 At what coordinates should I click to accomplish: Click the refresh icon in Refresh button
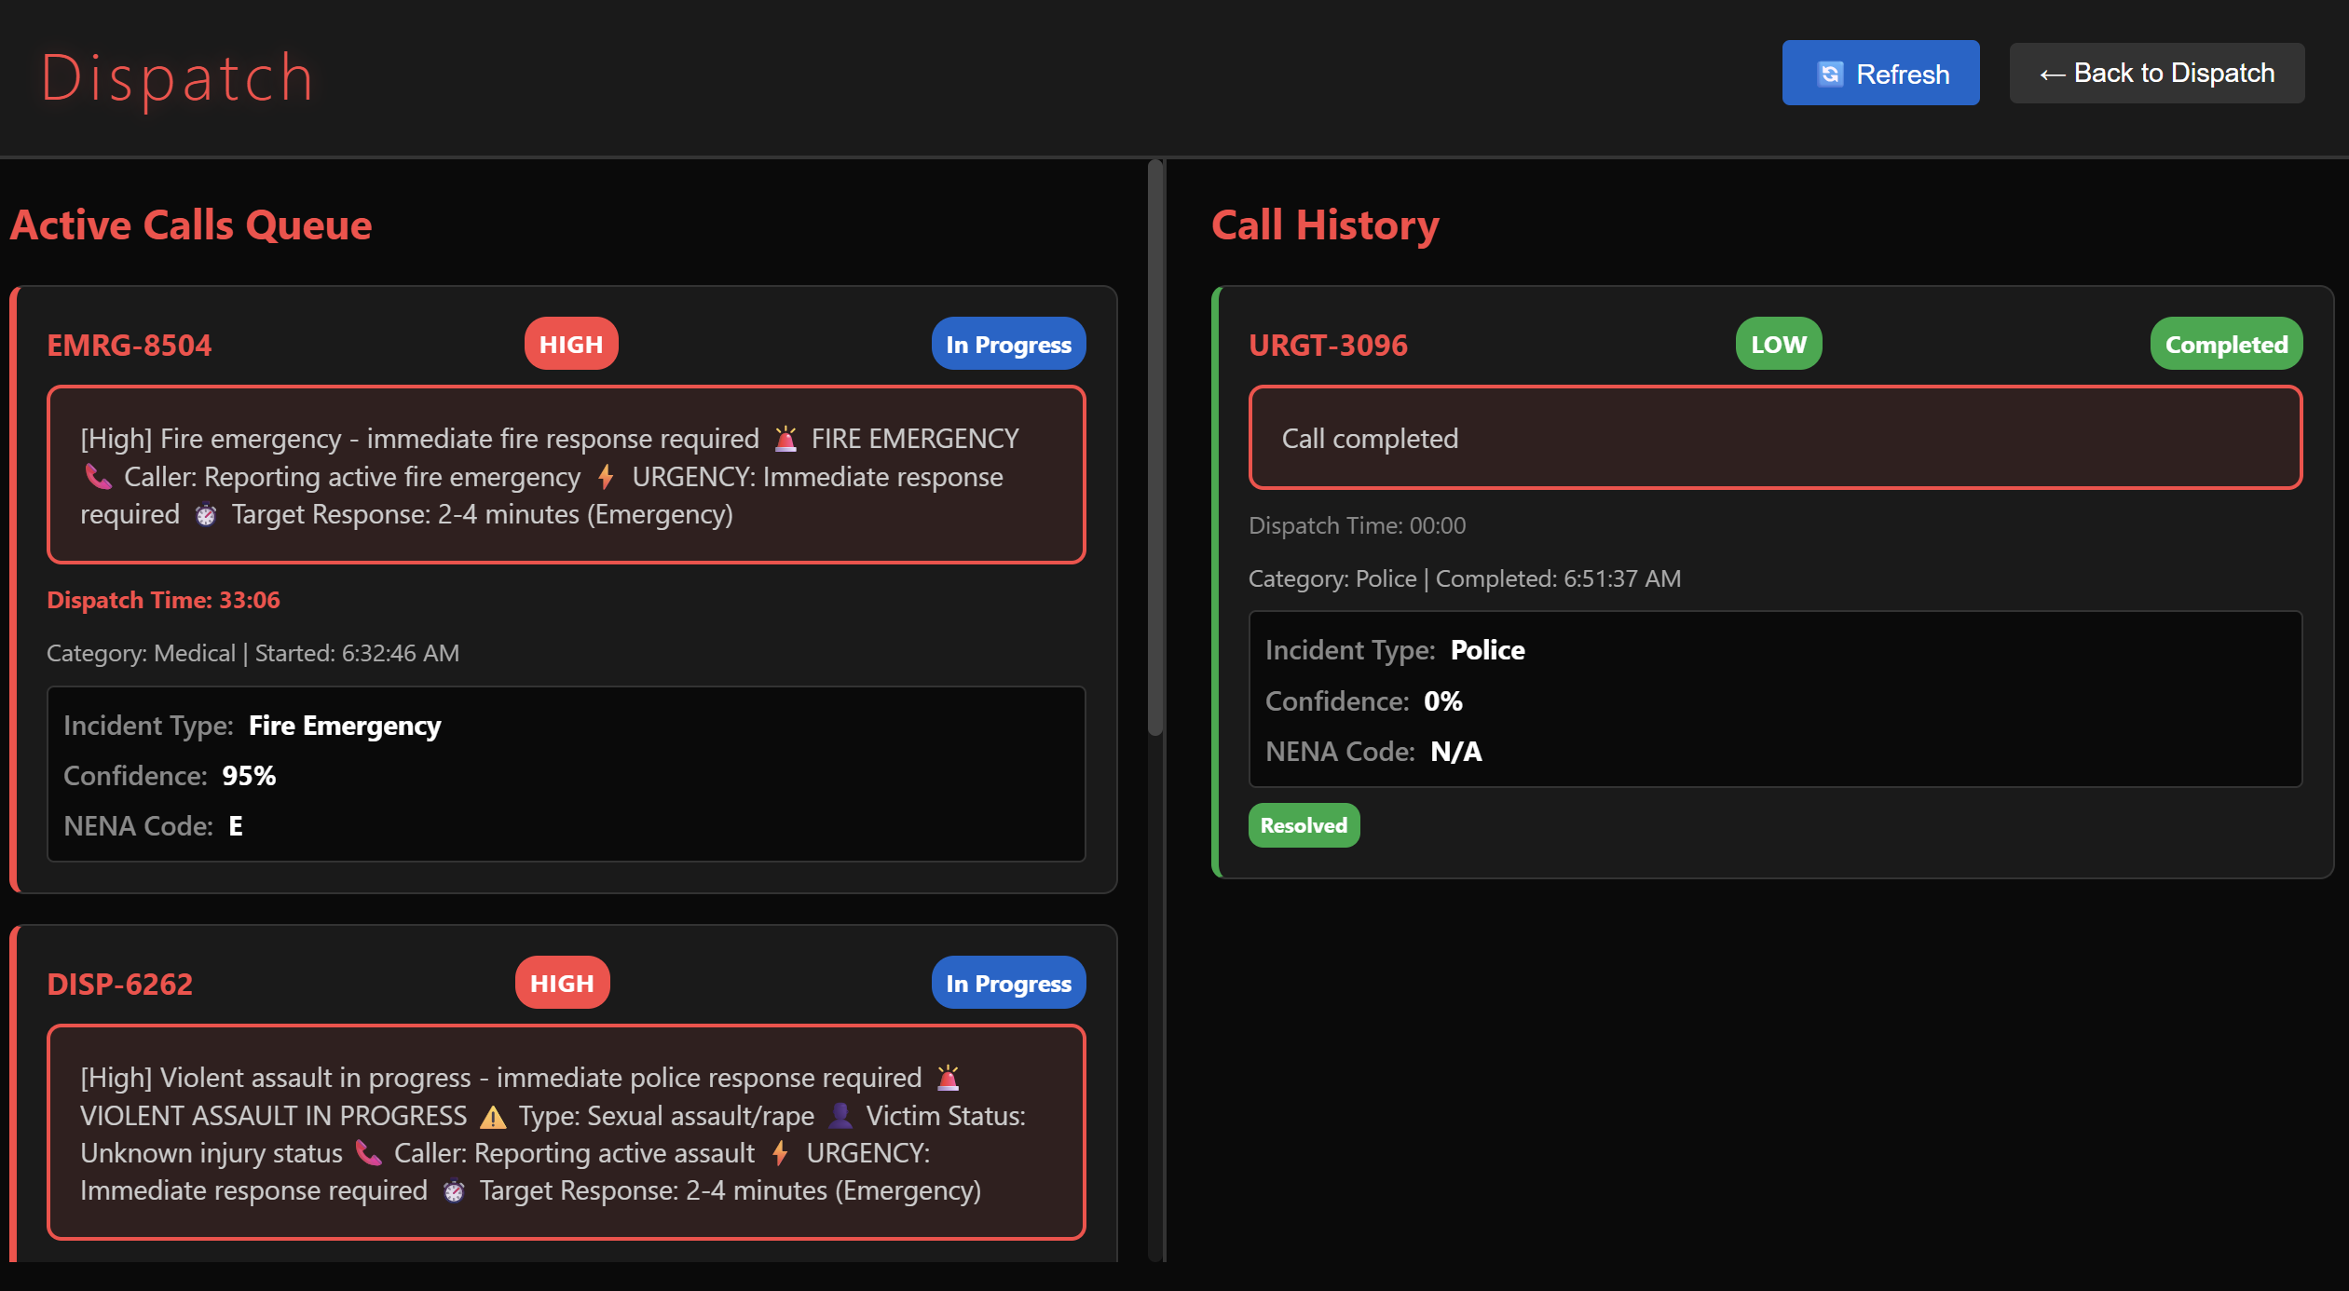point(1830,74)
